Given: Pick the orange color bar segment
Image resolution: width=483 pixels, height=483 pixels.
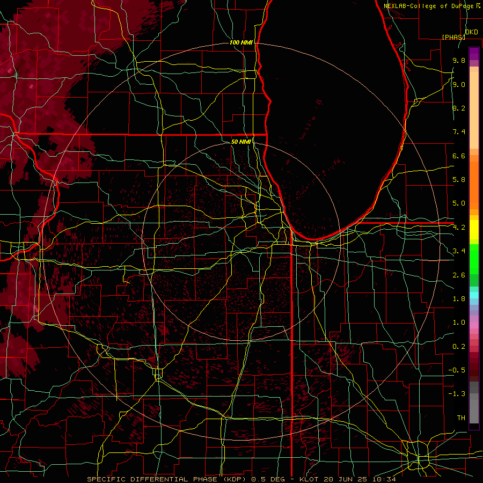Looking at the screenshot, I should [x=474, y=185].
